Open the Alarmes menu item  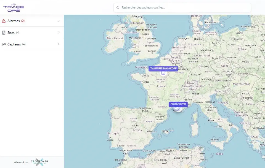pos(14,21)
